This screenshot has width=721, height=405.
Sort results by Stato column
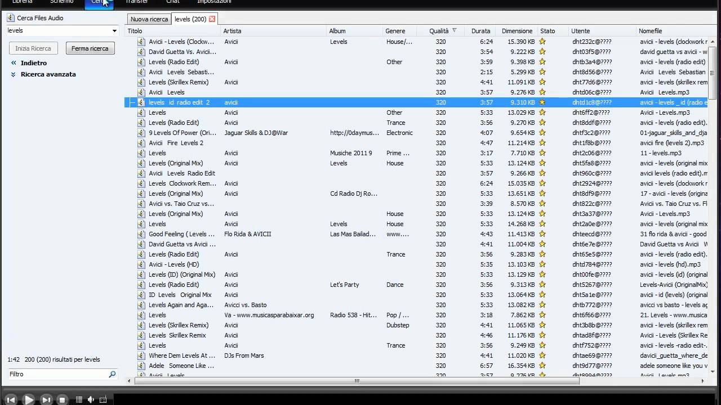coord(553,31)
